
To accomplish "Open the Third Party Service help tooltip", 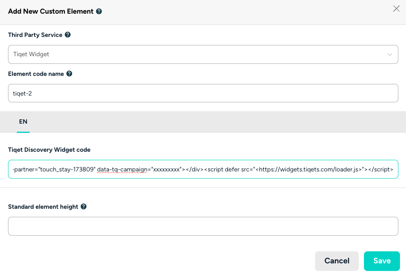I will [x=68, y=35].
